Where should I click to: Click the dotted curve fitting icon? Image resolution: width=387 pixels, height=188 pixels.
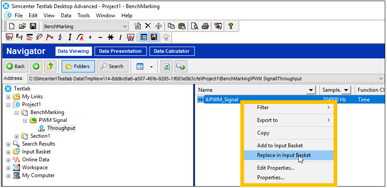39,37
